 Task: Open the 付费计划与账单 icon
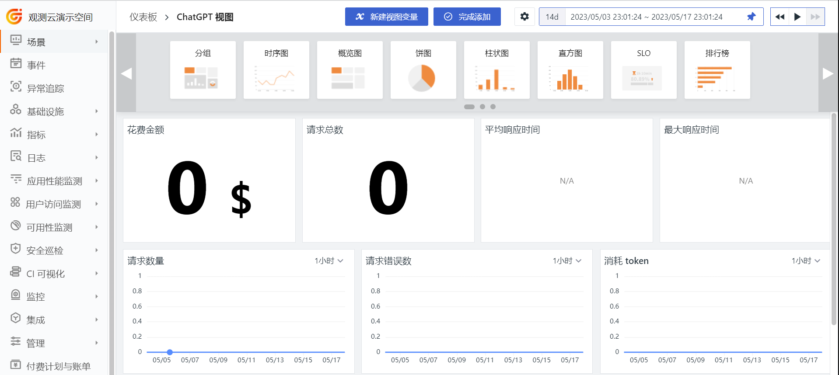point(16,365)
